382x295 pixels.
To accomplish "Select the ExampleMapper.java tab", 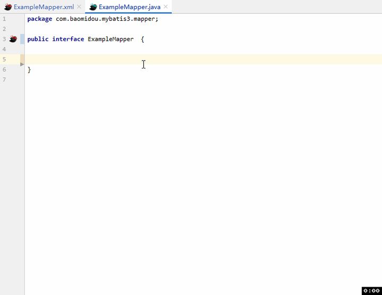I will pos(129,7).
